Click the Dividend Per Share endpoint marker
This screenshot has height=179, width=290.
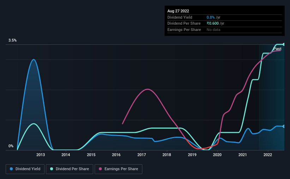284,44
